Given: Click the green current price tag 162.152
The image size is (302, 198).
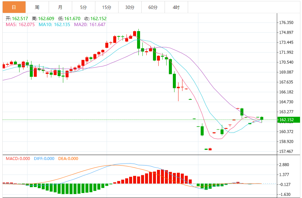Looking at the screenshot, I should pyautogui.click(x=288, y=120).
